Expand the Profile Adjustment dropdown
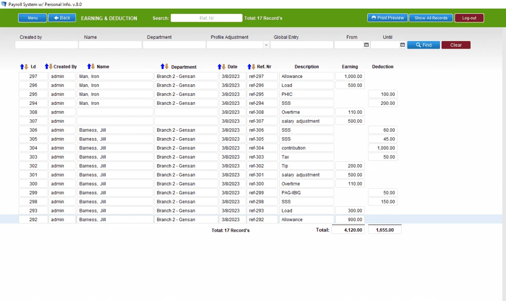 click(266, 45)
